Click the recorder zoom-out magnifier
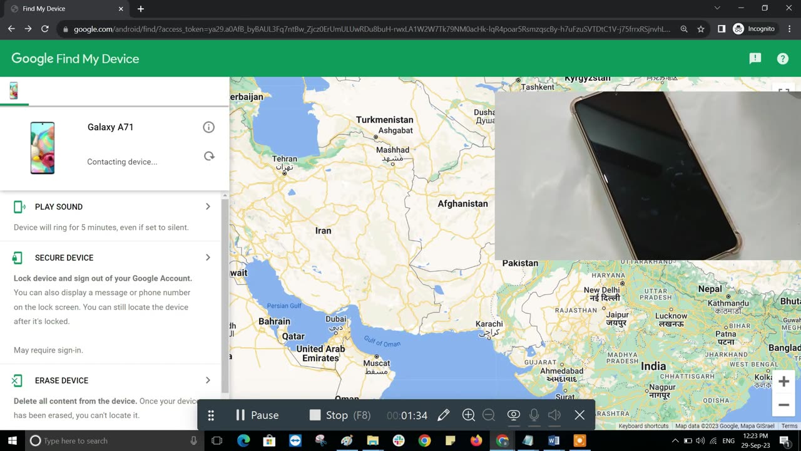 [x=489, y=415]
